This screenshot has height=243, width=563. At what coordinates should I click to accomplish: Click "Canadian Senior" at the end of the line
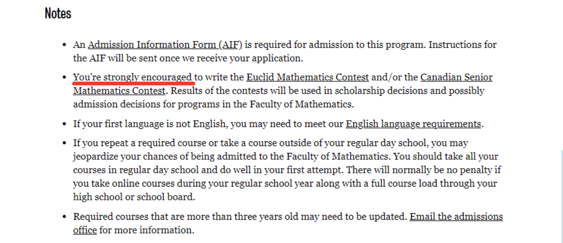[456, 78]
